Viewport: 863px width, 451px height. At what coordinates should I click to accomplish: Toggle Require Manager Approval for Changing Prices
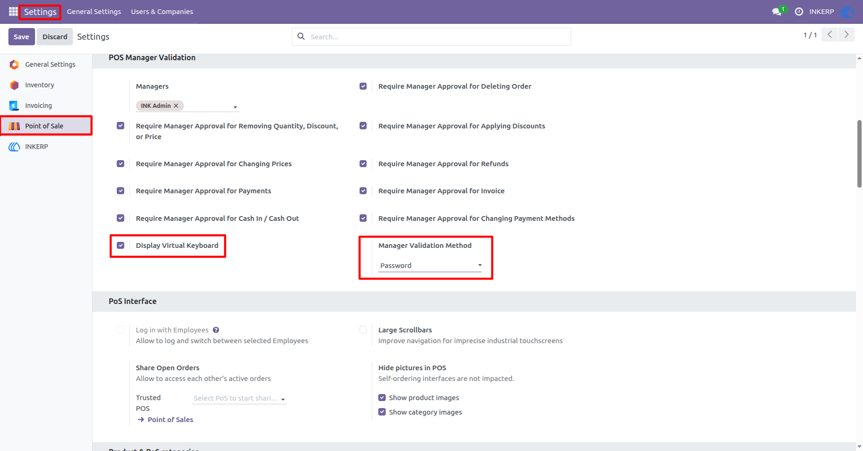pos(120,164)
